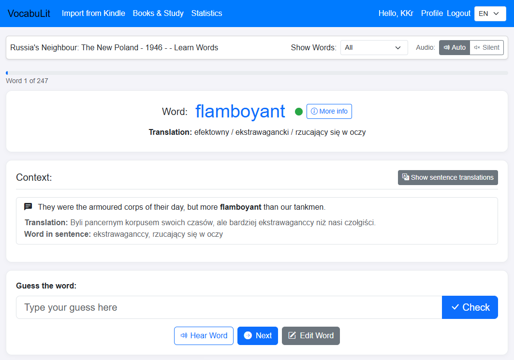Focus the guess word input field
This screenshot has width=514, height=360.
point(229,307)
